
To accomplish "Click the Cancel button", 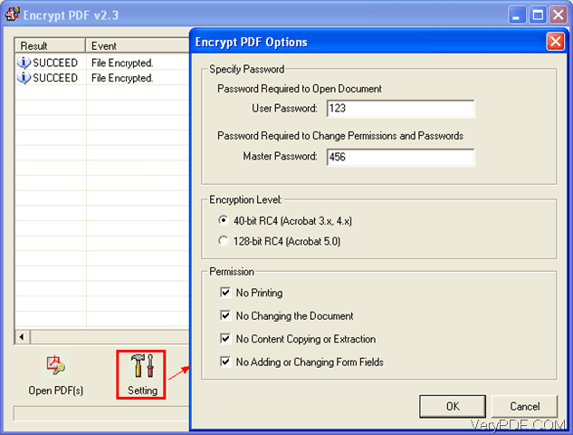I will click(x=524, y=406).
